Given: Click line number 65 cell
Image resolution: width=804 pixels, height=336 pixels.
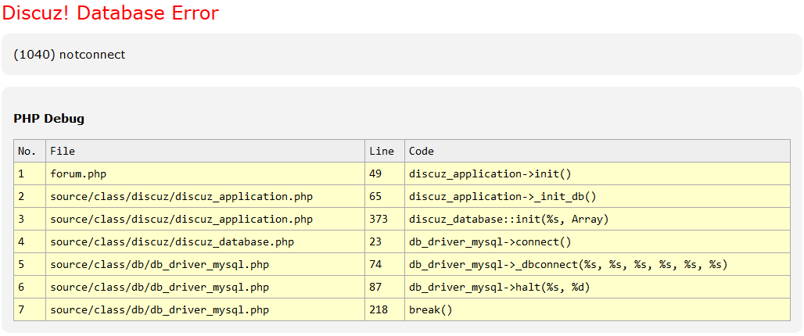Looking at the screenshot, I should (385, 196).
